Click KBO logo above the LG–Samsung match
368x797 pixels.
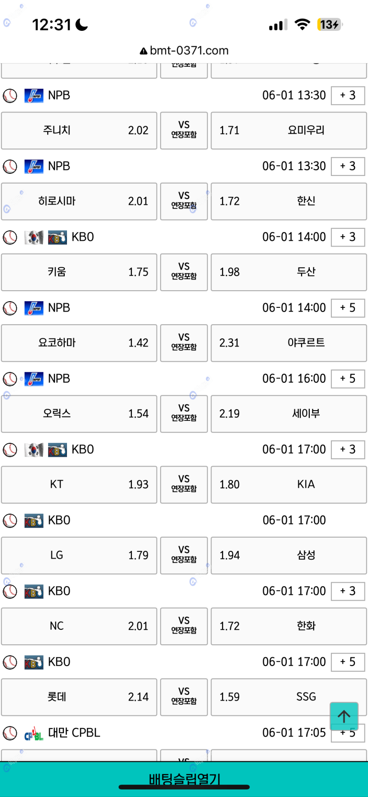33,520
